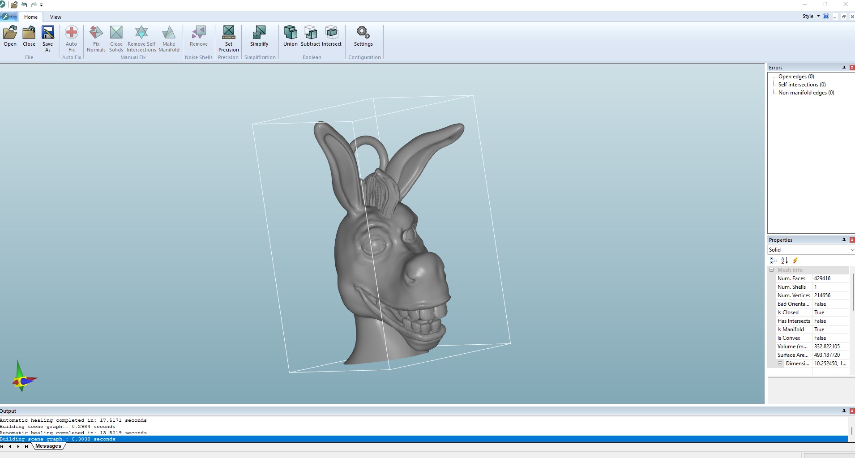Image resolution: width=855 pixels, height=458 pixels.
Task: Select Non manifold edges (0) item
Action: pos(806,93)
